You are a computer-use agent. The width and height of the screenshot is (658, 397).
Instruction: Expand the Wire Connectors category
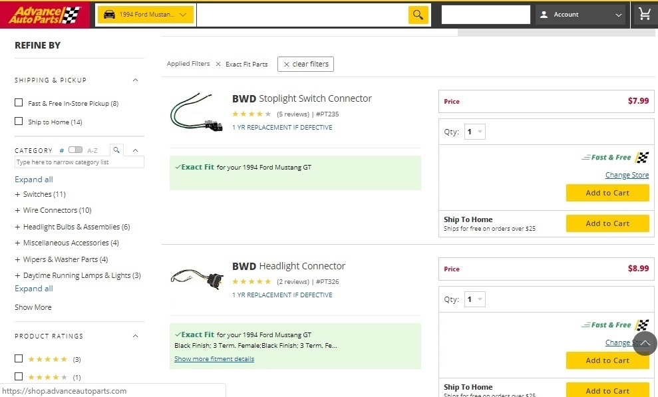pyautogui.click(x=17, y=211)
